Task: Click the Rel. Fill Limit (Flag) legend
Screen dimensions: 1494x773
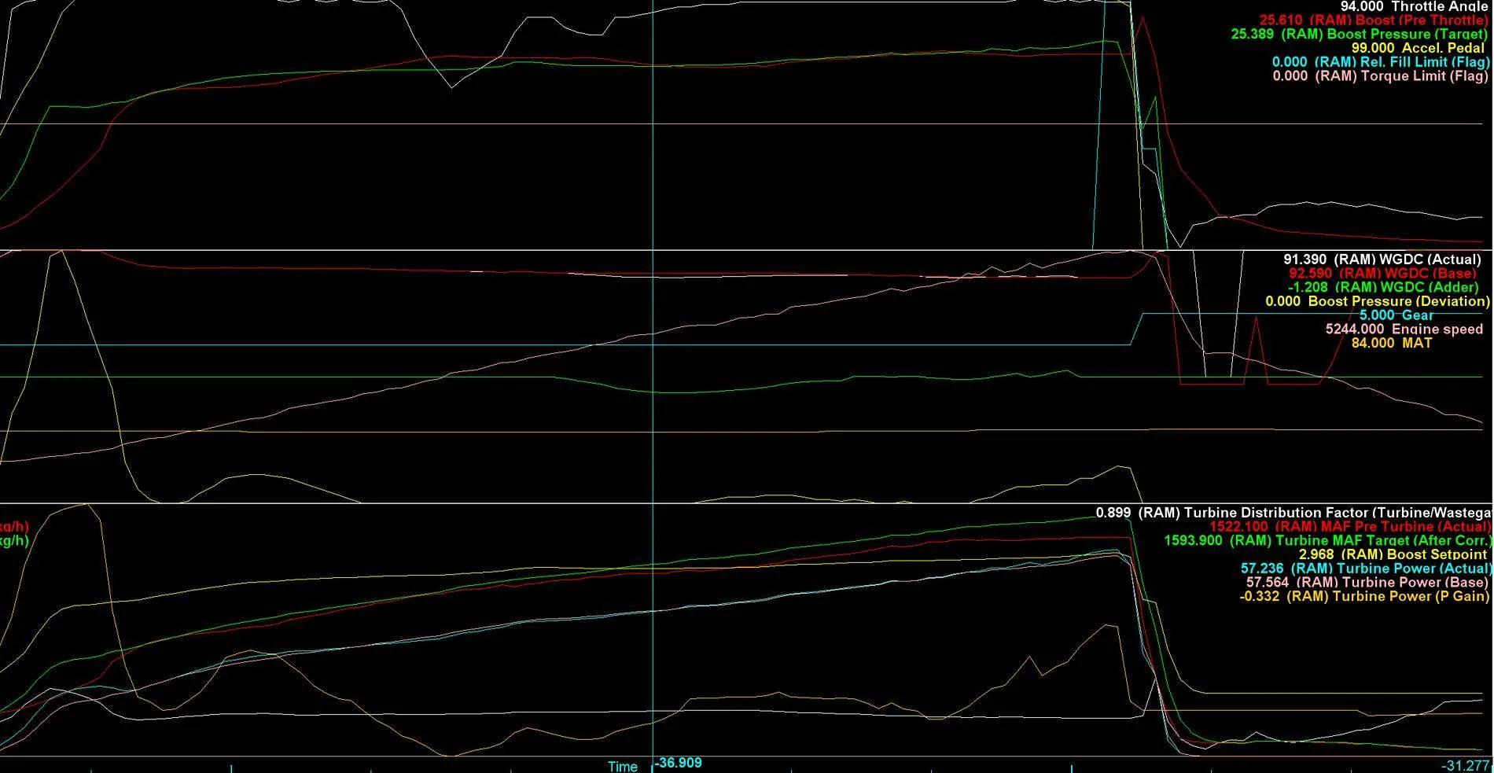Action: (1381, 62)
